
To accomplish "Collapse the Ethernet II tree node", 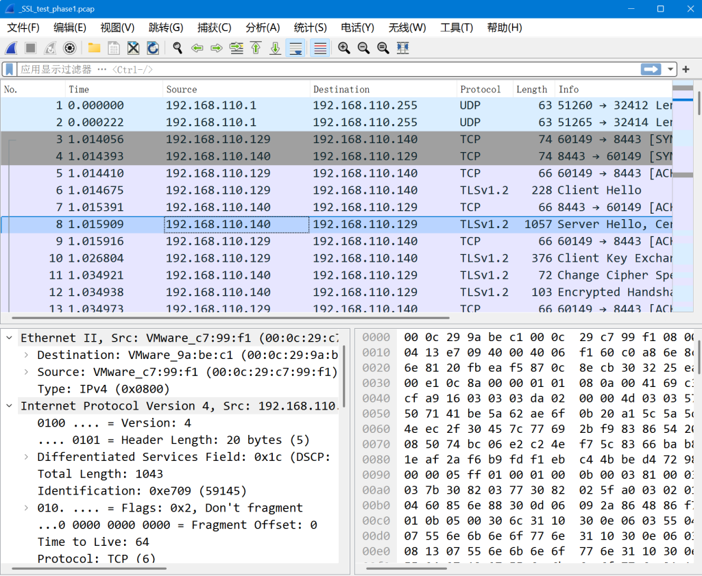I will (10, 338).
